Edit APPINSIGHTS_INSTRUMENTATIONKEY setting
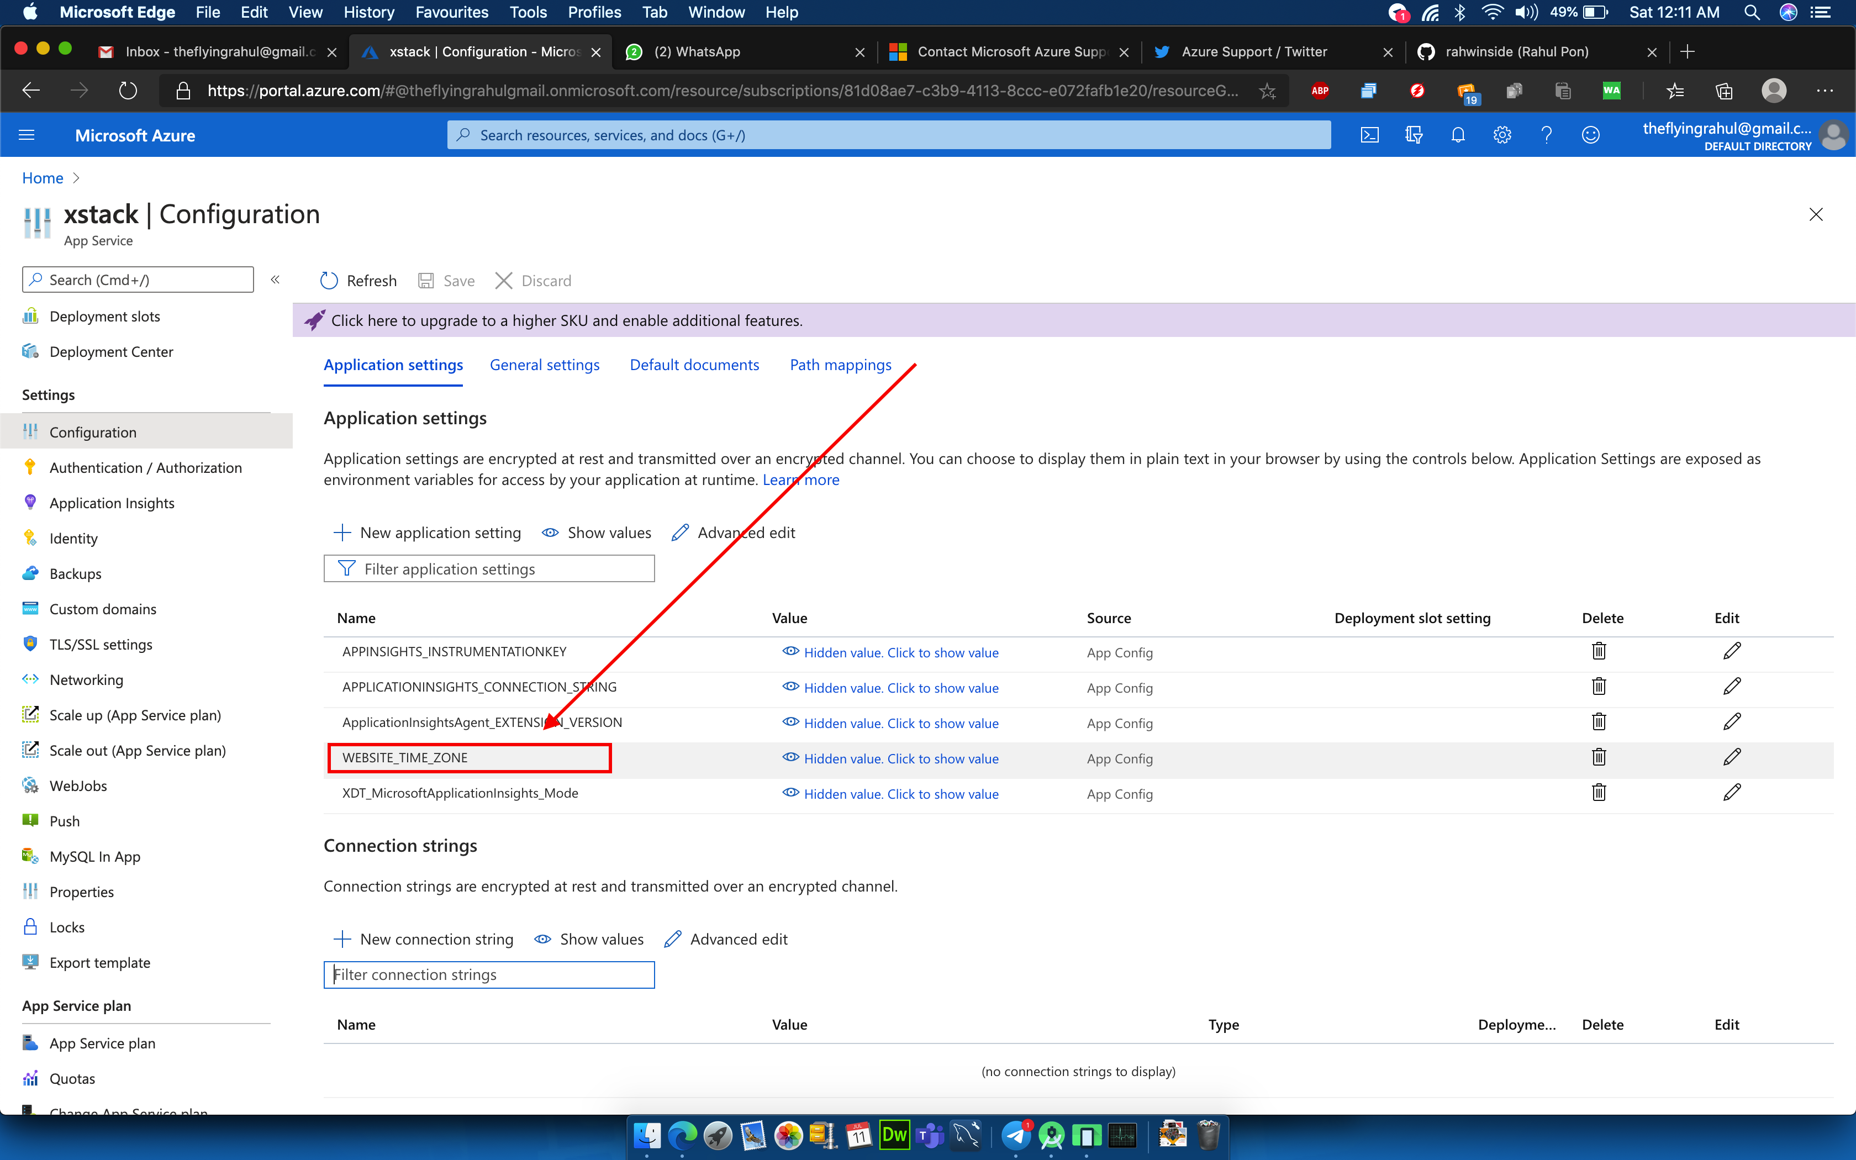The width and height of the screenshot is (1856, 1160). coord(1732,651)
